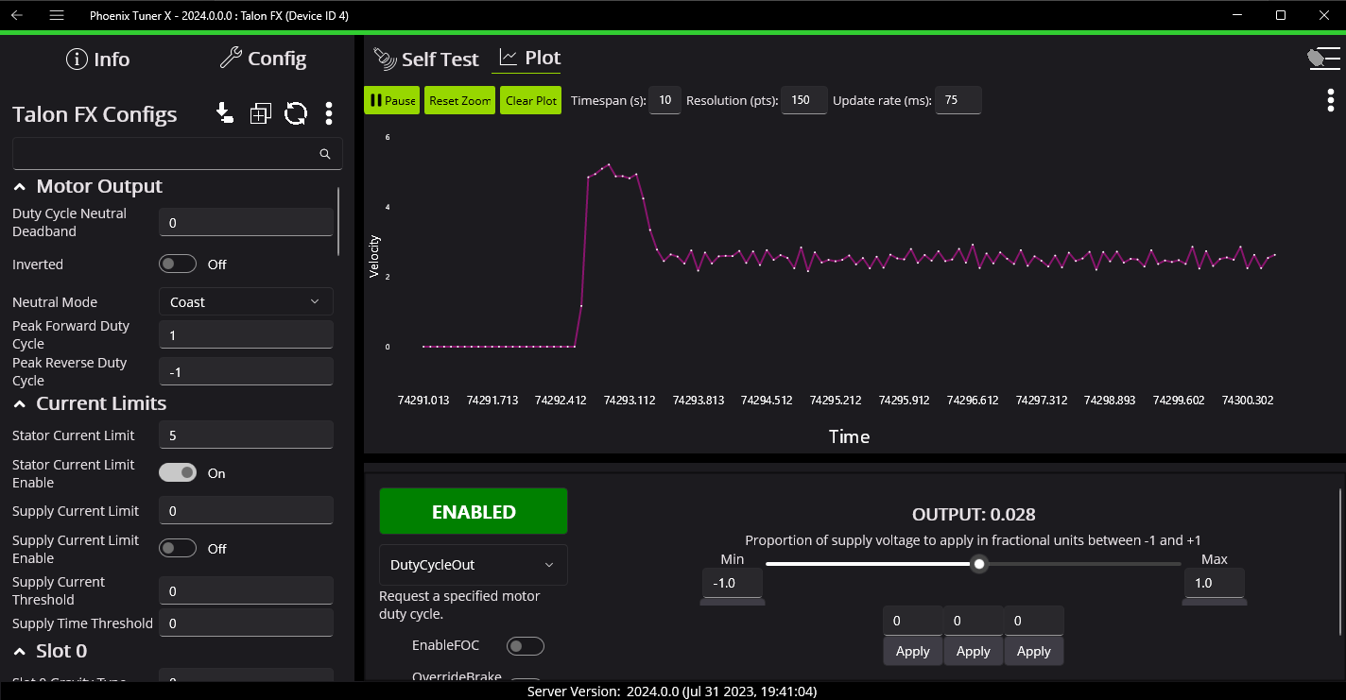
Task: Toggle the EnableFOC switch
Action: pyautogui.click(x=526, y=646)
